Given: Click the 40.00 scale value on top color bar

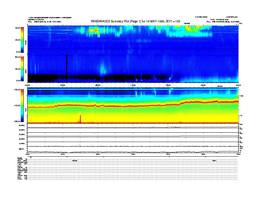Looking at the screenshot, I should pos(18,28).
